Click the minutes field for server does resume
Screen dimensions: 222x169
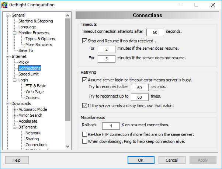(107, 49)
